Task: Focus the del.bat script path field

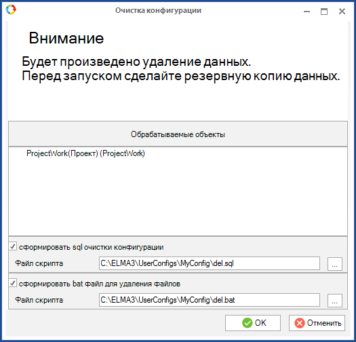Action: 210,300
